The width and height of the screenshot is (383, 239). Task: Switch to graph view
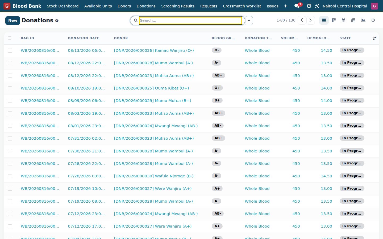point(363,20)
